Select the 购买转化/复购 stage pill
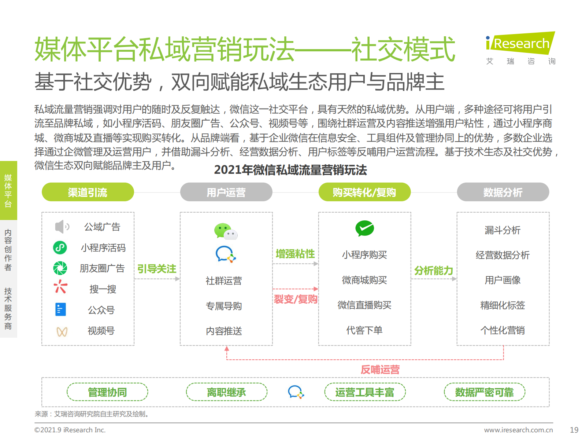The image size is (586, 440). point(365,192)
